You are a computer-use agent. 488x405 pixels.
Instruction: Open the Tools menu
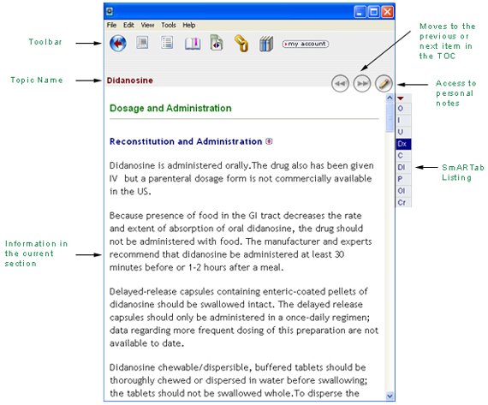point(169,25)
